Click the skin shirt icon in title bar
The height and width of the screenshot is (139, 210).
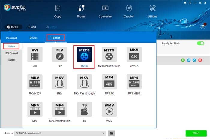185,3
